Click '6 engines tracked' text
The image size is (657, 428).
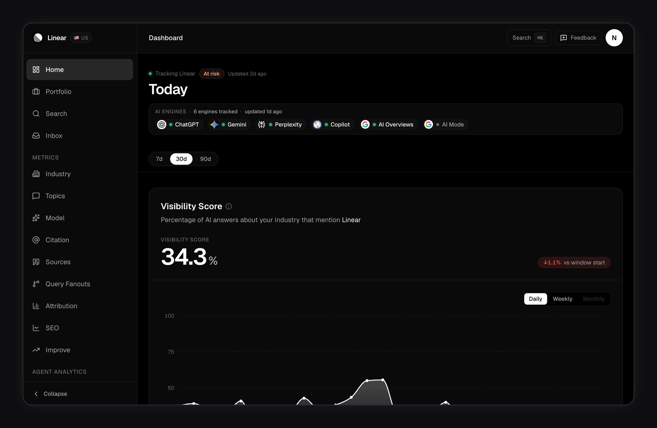tap(216, 111)
